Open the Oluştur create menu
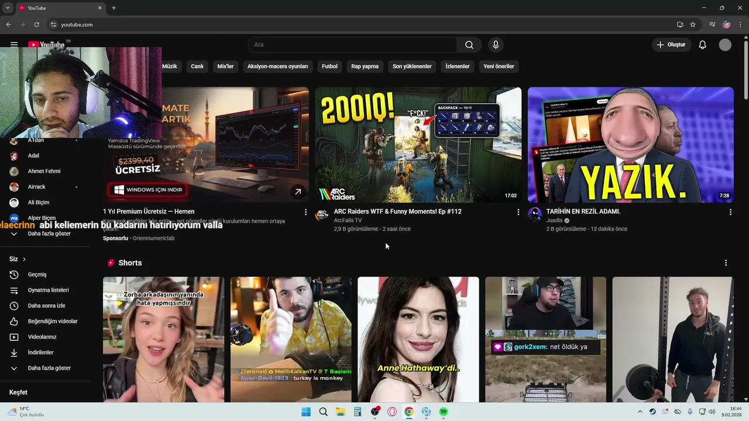Image resolution: width=749 pixels, height=421 pixels. [671, 45]
